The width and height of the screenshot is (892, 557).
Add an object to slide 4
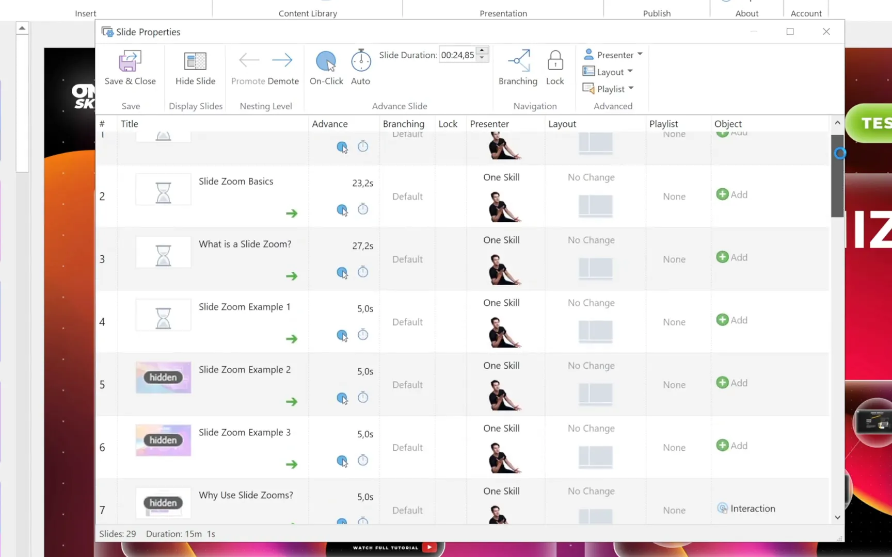click(x=732, y=320)
